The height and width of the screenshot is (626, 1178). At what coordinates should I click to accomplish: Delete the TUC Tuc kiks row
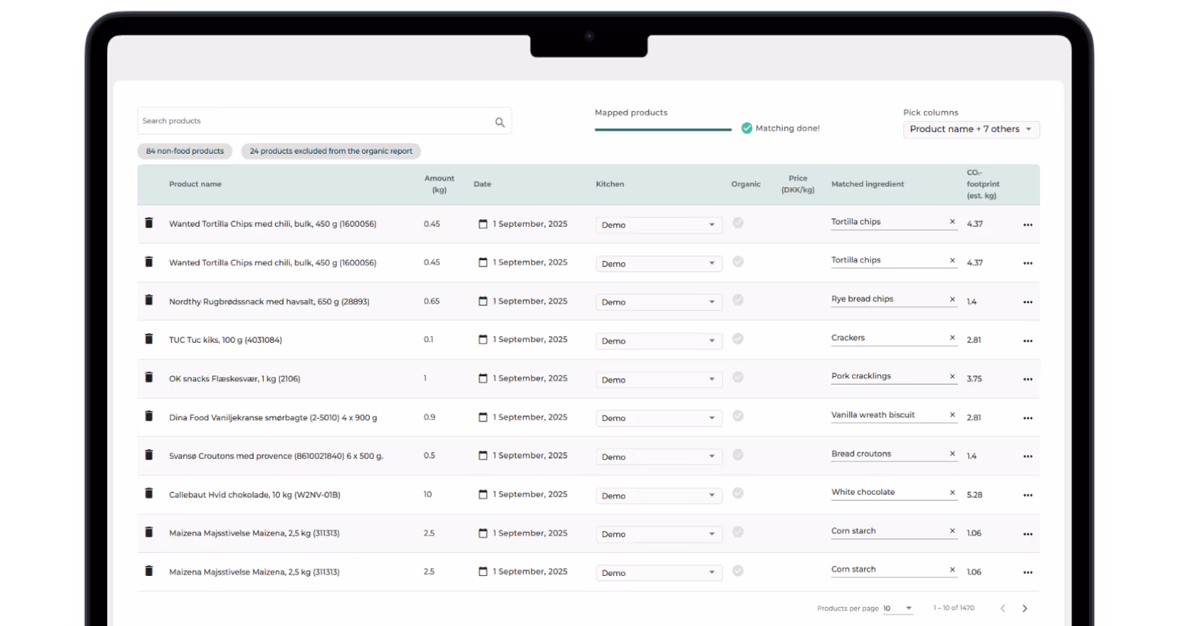click(x=148, y=339)
